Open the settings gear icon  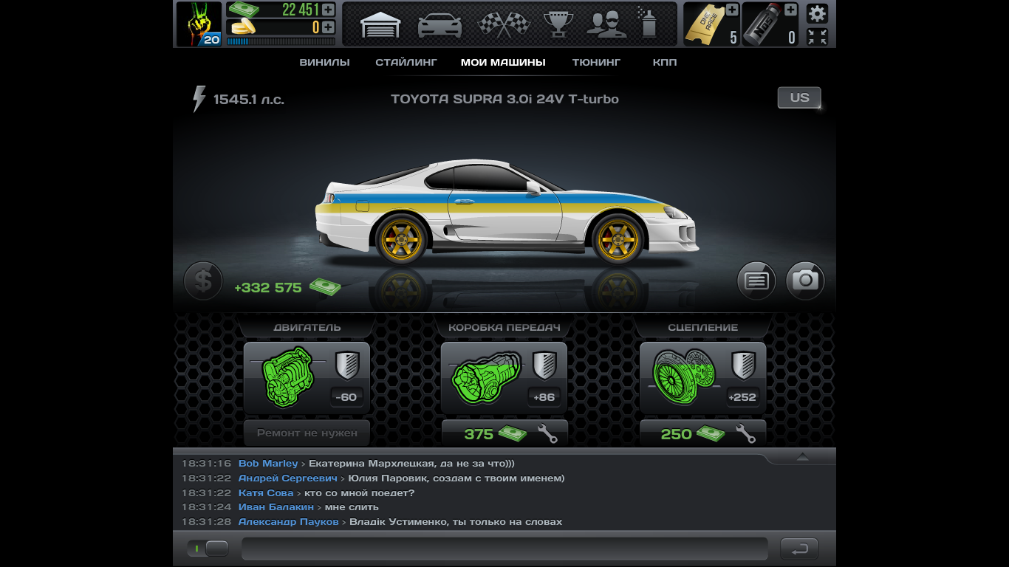pyautogui.click(x=817, y=13)
